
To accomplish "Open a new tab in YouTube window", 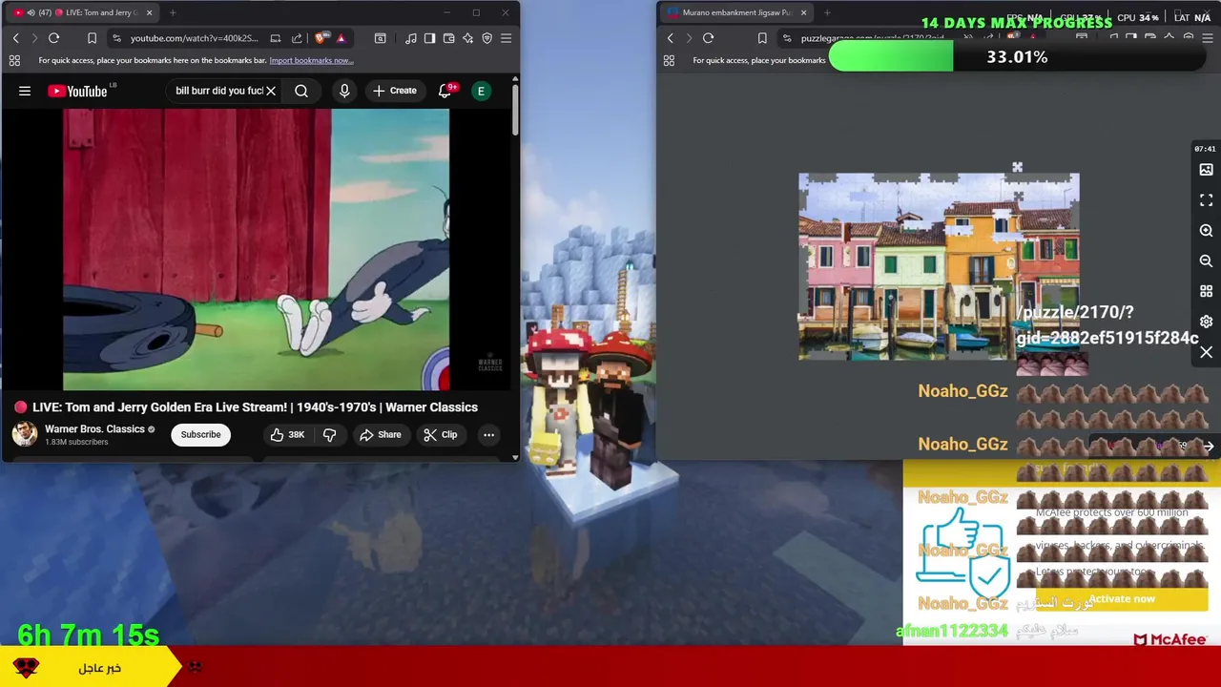I will tap(173, 12).
